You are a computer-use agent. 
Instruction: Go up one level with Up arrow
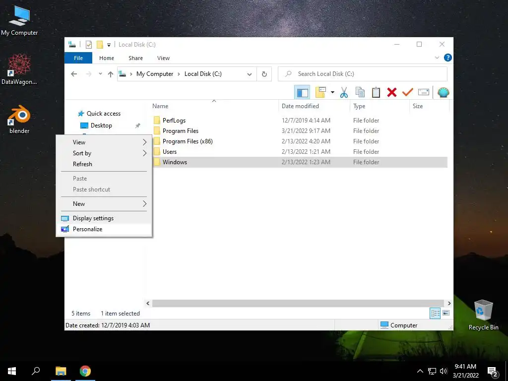(111, 74)
